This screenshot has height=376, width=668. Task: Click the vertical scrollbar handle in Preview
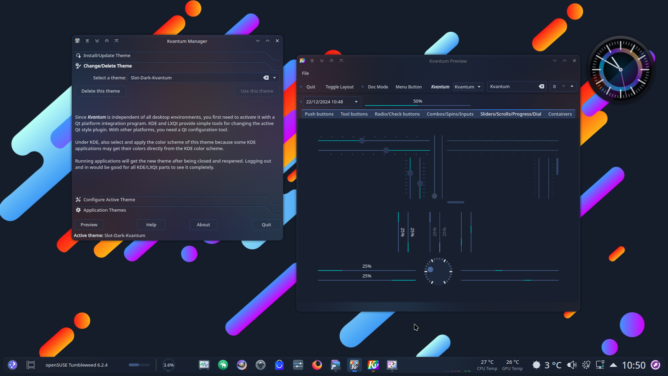tap(557, 166)
